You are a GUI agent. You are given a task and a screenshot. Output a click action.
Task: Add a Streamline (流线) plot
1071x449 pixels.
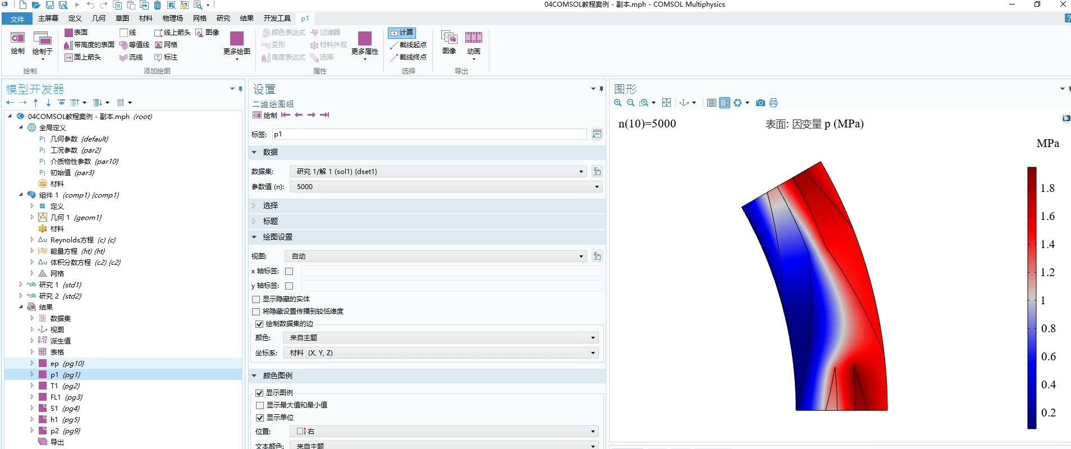[131, 57]
